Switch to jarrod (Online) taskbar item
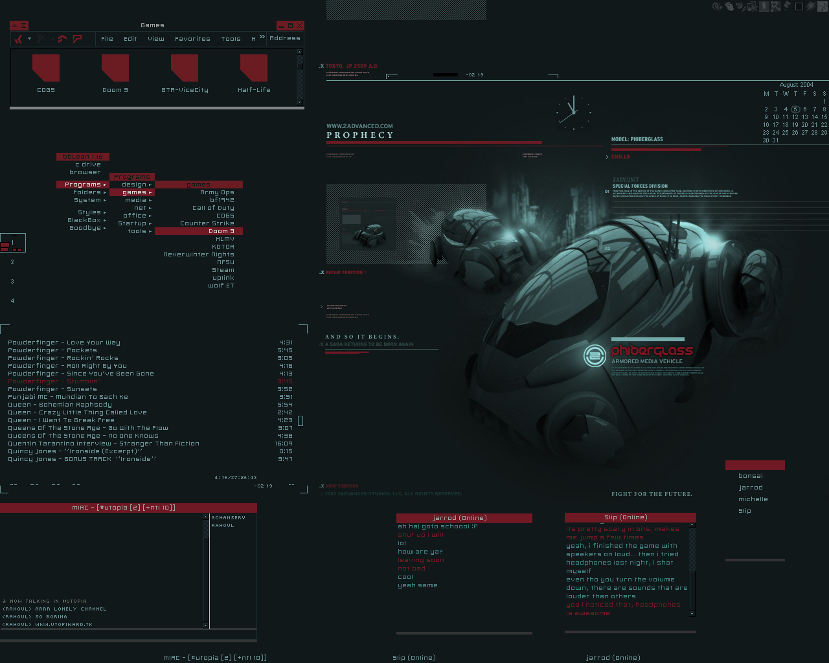Image resolution: width=829 pixels, height=663 pixels. 613,658
